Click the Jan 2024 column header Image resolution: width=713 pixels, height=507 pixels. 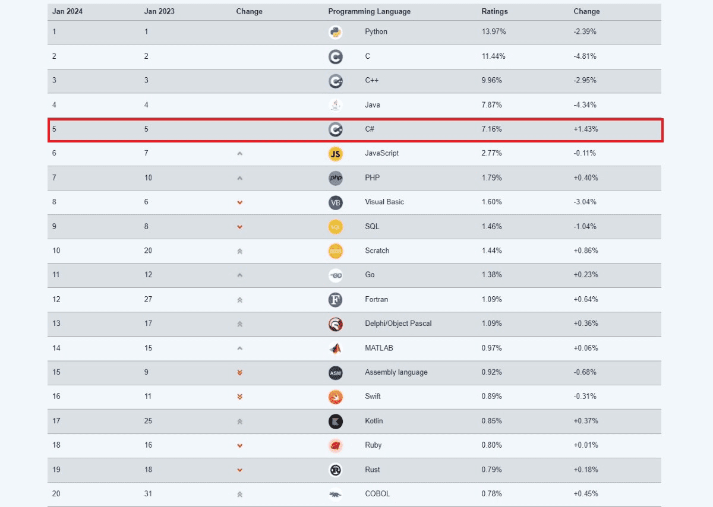[x=67, y=11]
